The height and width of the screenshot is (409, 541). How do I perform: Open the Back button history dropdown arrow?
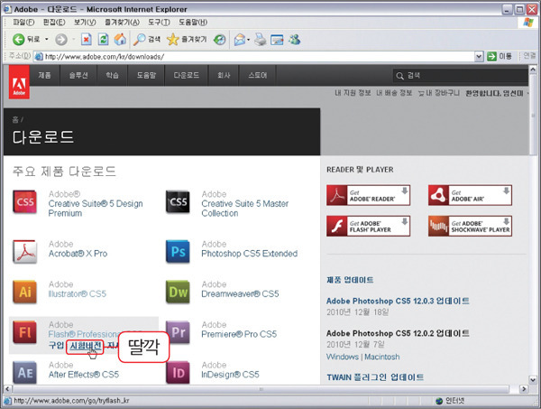click(x=47, y=40)
